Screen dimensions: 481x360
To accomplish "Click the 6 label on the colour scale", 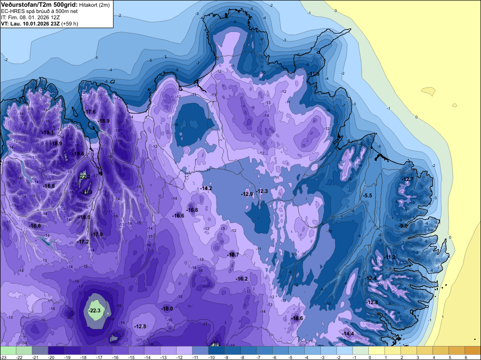I will tap(466, 357).
